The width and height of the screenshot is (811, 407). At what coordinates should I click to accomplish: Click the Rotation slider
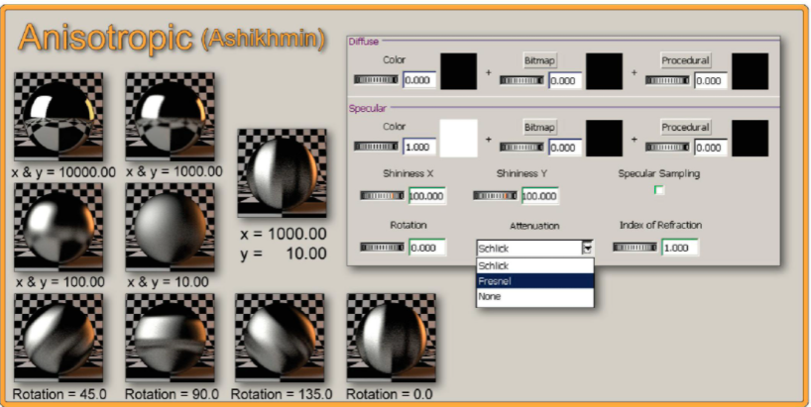pyautogui.click(x=383, y=248)
